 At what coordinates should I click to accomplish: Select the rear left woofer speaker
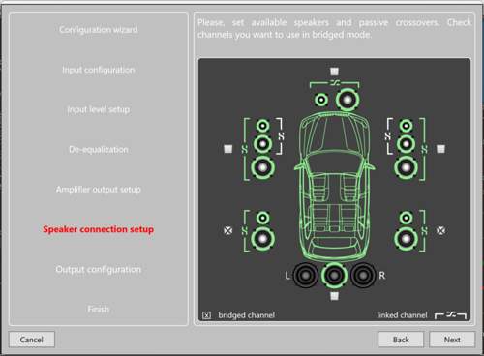pos(263,239)
